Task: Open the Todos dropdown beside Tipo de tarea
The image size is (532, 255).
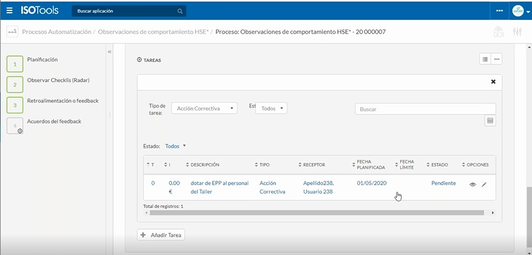Action: click(x=272, y=108)
